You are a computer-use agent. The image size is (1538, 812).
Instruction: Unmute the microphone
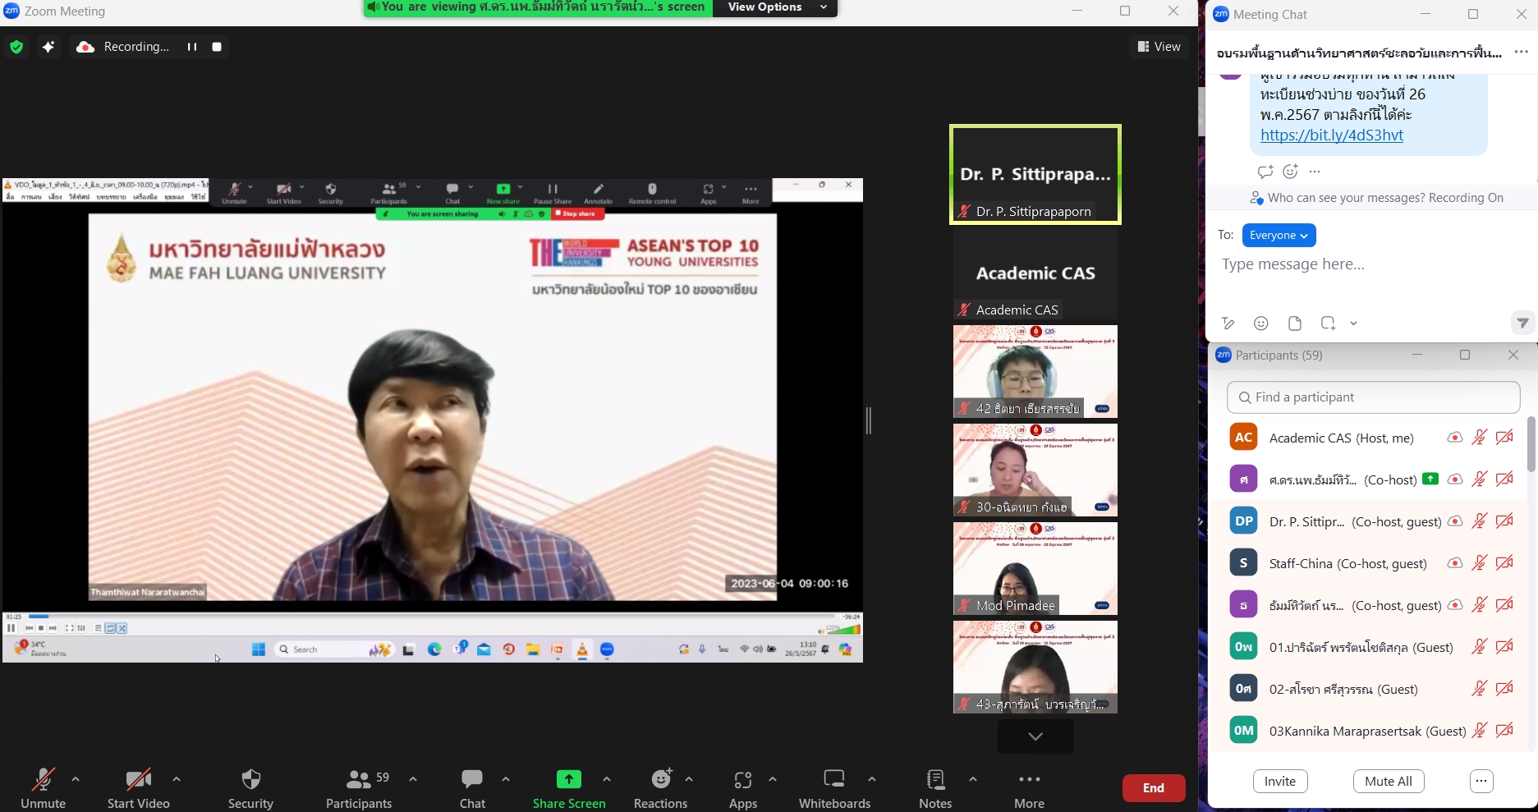tap(43, 779)
